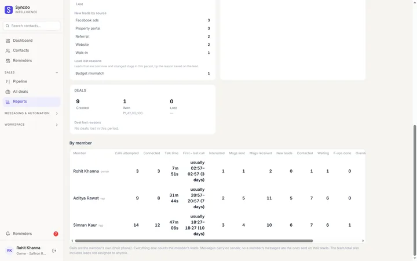Click the Msgs sent column header
Viewport: 417px width, 261px height.
[237, 153]
